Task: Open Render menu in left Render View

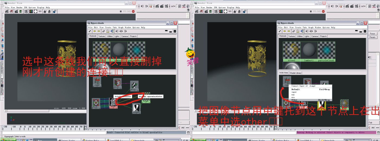Action: pyautogui.click(x=19, y=8)
